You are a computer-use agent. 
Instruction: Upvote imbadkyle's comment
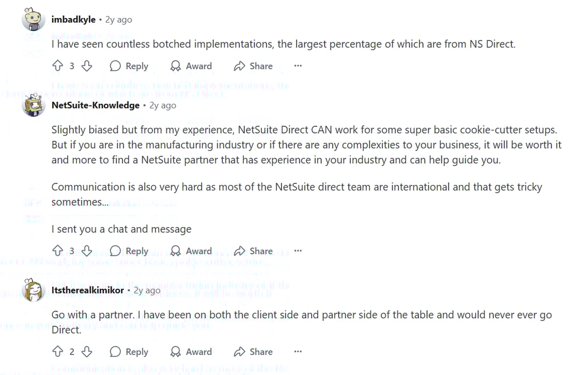[x=58, y=66]
